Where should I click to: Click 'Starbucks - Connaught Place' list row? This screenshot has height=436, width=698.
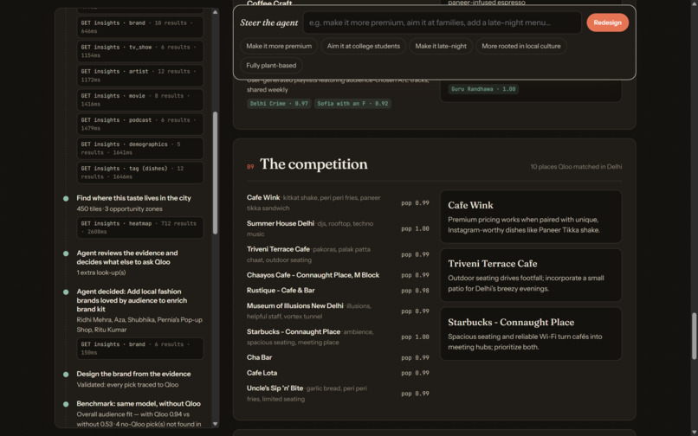[338, 337]
